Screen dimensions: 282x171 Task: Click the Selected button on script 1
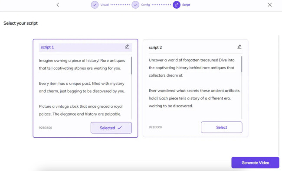coord(111,128)
